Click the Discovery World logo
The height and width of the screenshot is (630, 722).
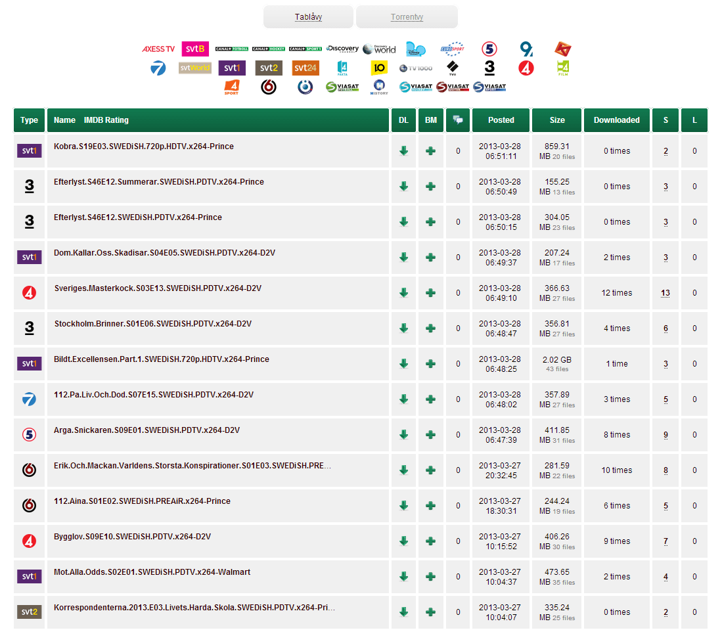pyautogui.click(x=379, y=49)
